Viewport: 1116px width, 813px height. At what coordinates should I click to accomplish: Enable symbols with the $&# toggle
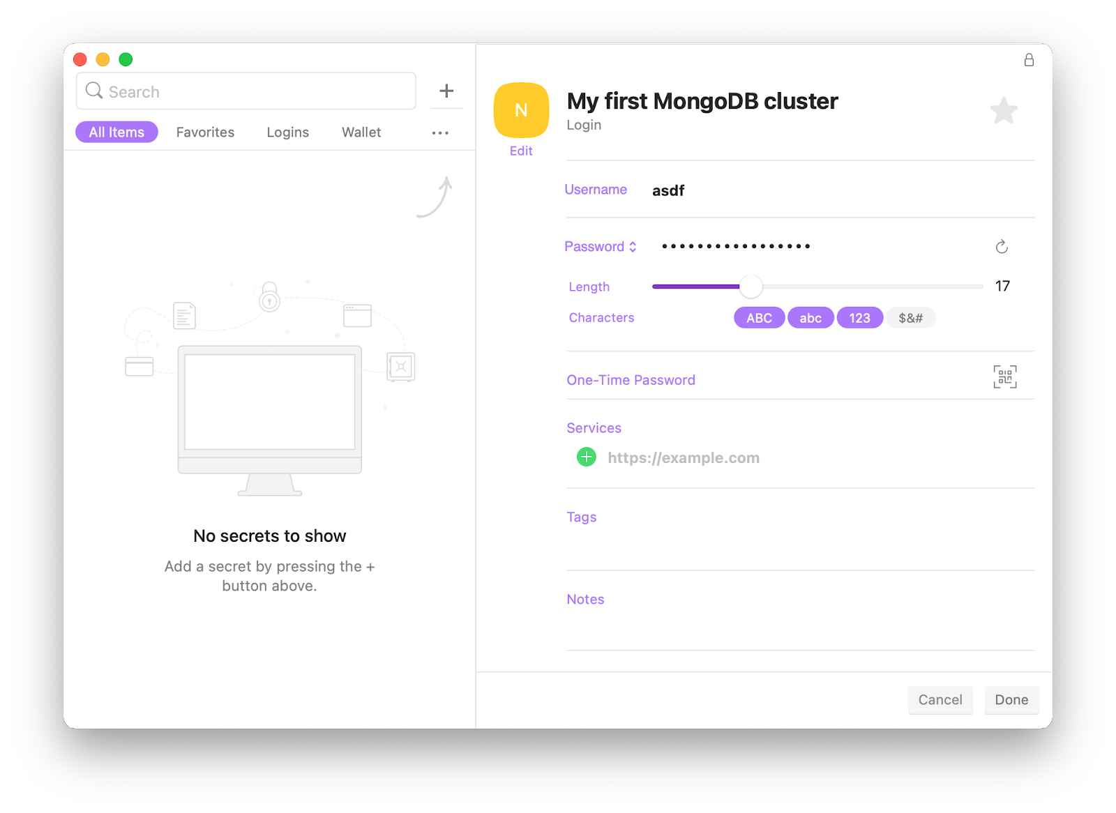(911, 317)
